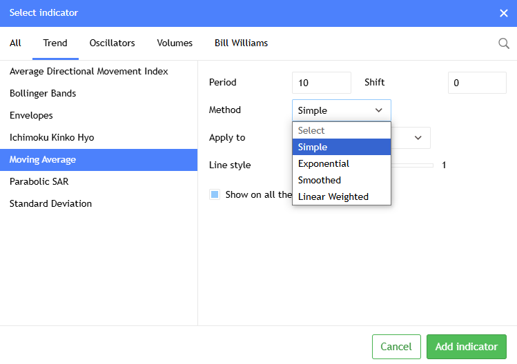Select Envelopes indicator
517x364 pixels.
coord(99,116)
